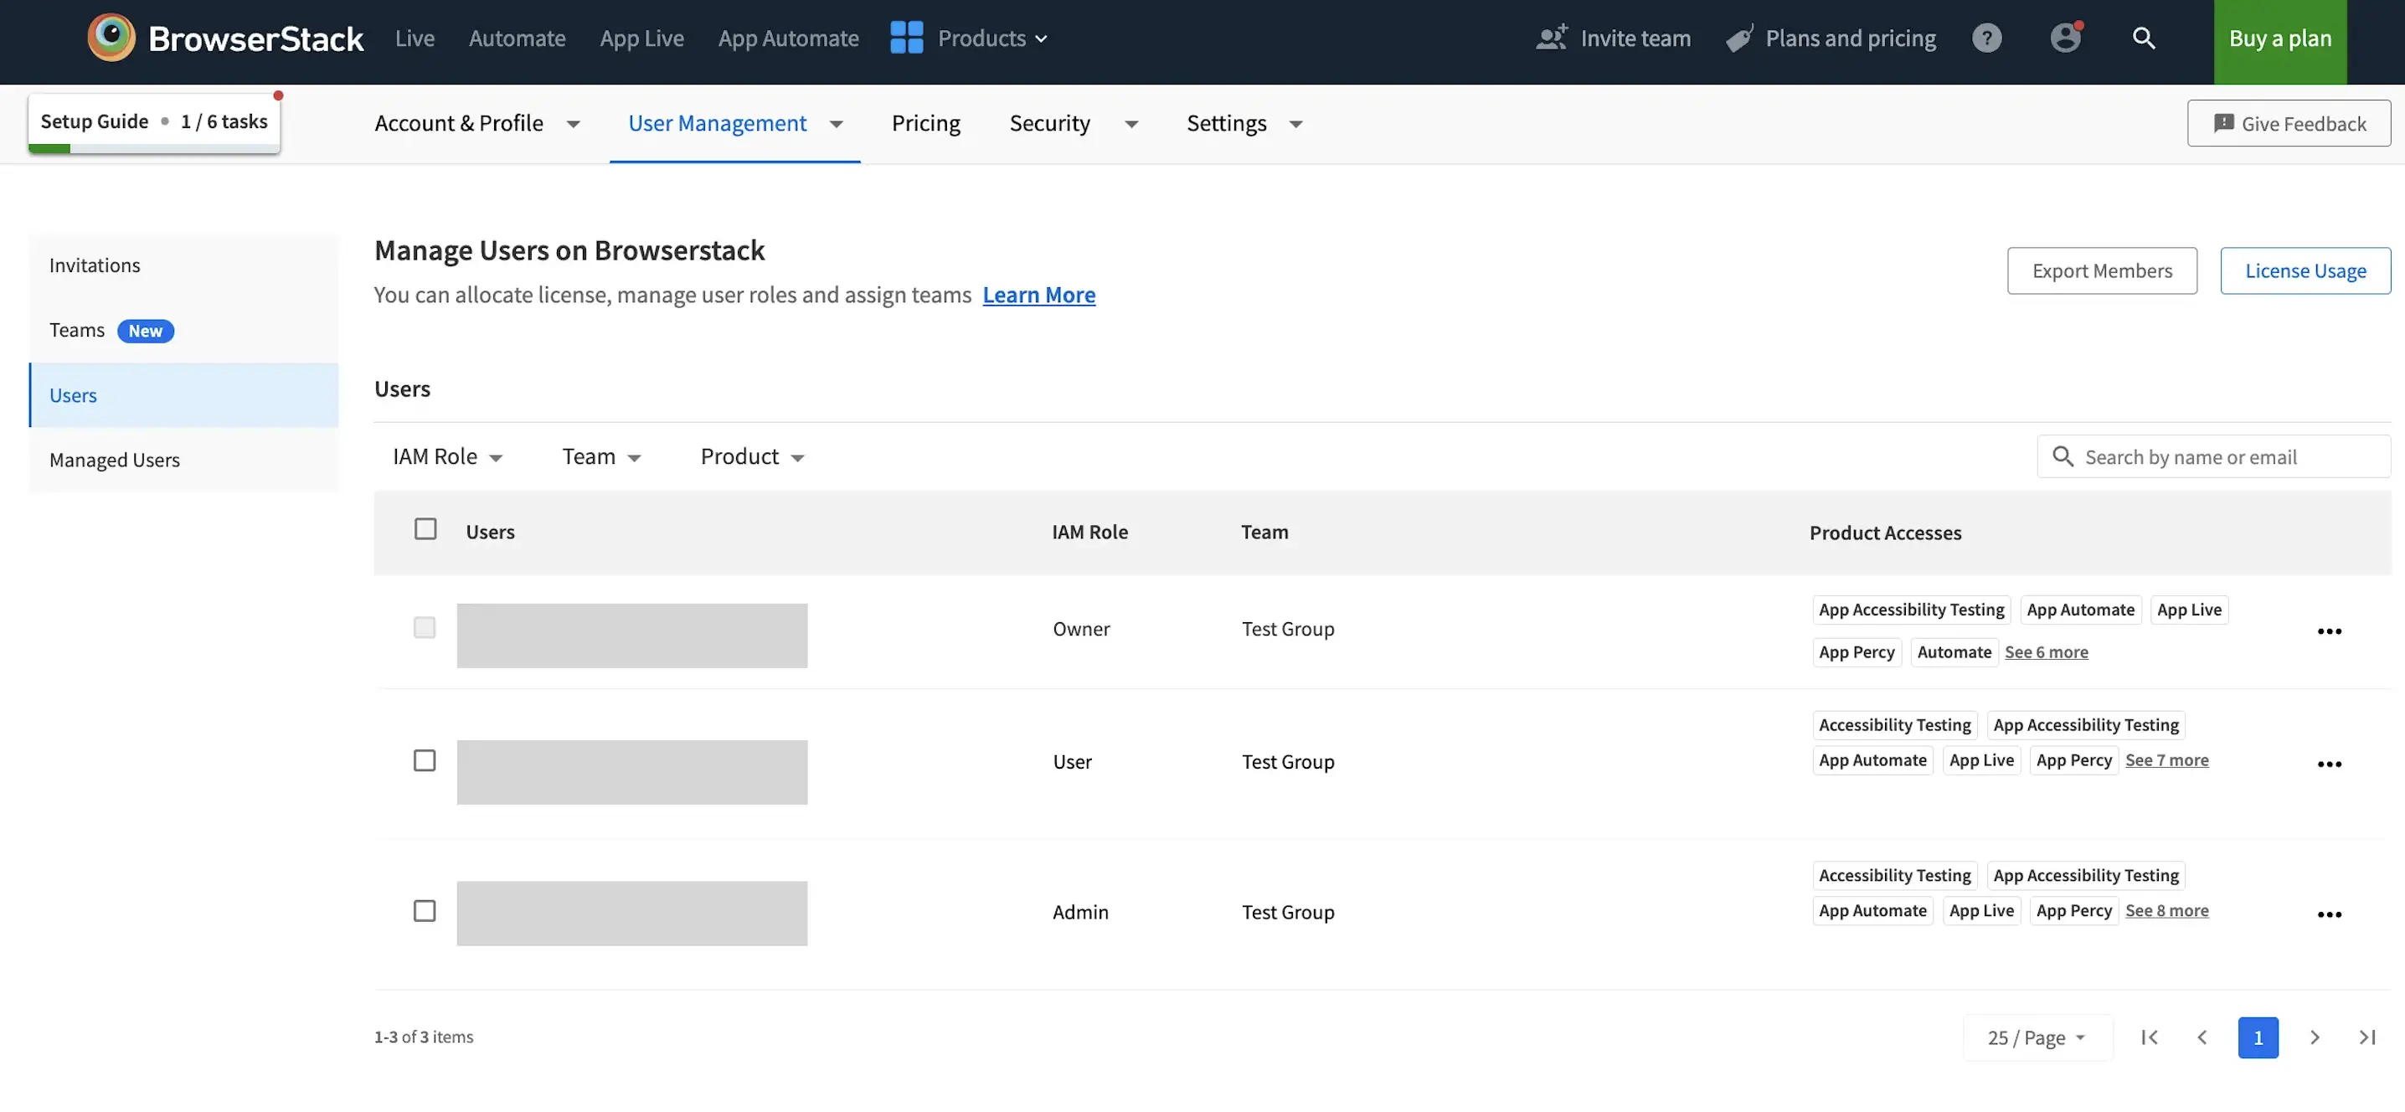Check the Admin row checkbox

coord(424,910)
